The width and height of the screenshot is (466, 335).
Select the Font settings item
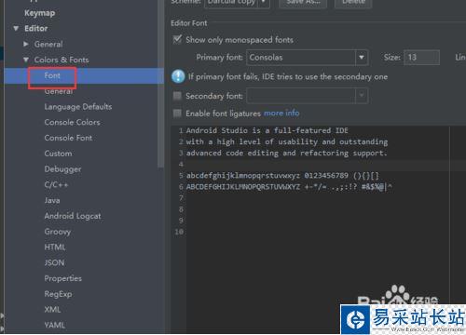point(52,75)
